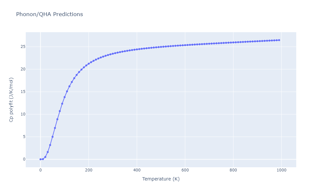Click the y-axis tick label 25
This screenshot has width=322, height=193.
tap(21, 47)
